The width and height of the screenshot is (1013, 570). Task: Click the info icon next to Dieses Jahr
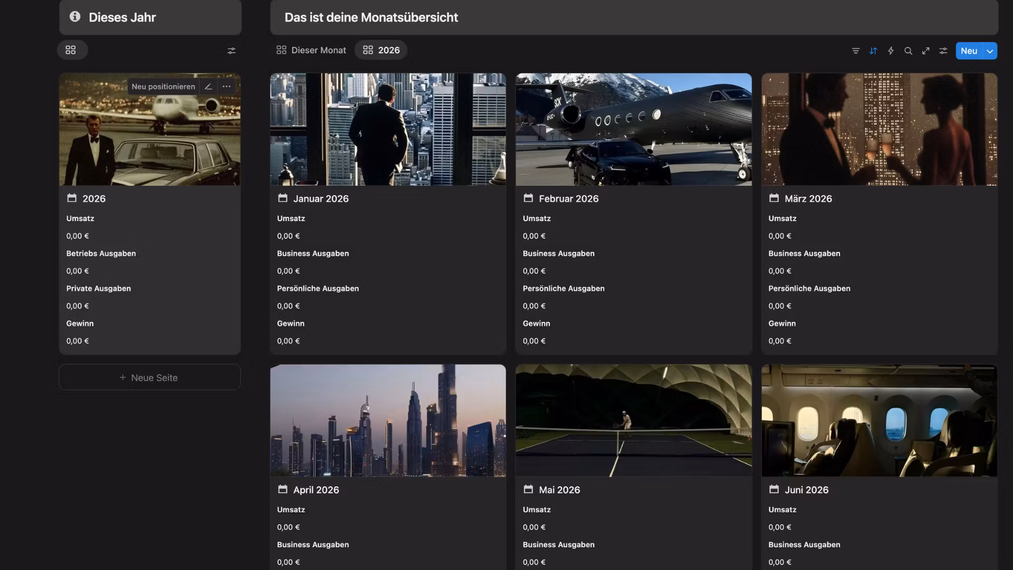click(75, 17)
